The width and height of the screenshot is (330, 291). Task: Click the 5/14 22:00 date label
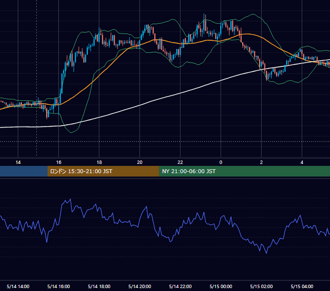[x=181, y=286]
